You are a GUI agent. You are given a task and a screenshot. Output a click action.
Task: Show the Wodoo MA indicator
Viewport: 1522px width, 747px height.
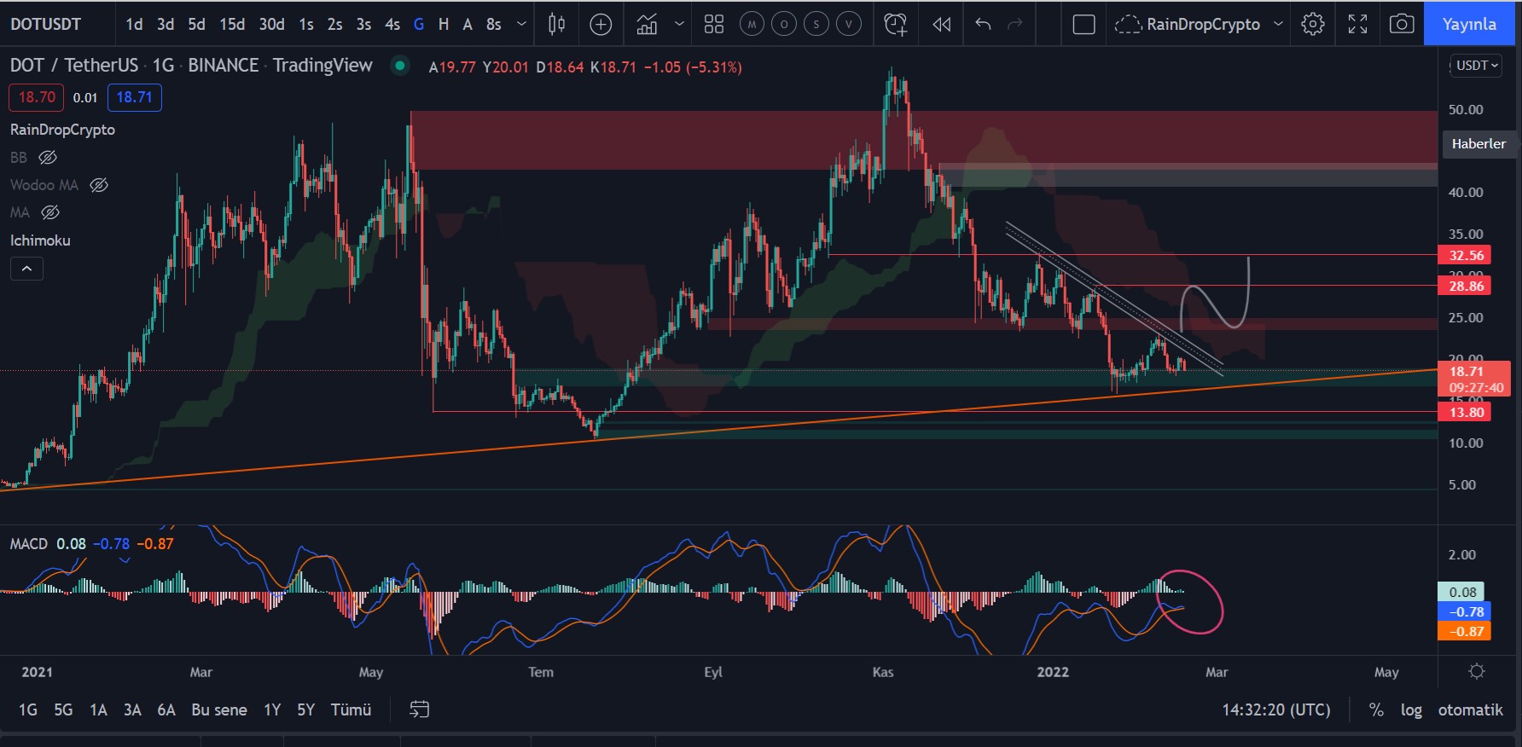click(x=99, y=185)
